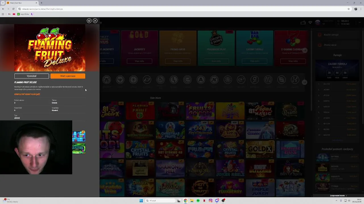This screenshot has height=204, width=364.
Task: Click the Flaming Fruit Deluxe banner image
Action: (50, 48)
